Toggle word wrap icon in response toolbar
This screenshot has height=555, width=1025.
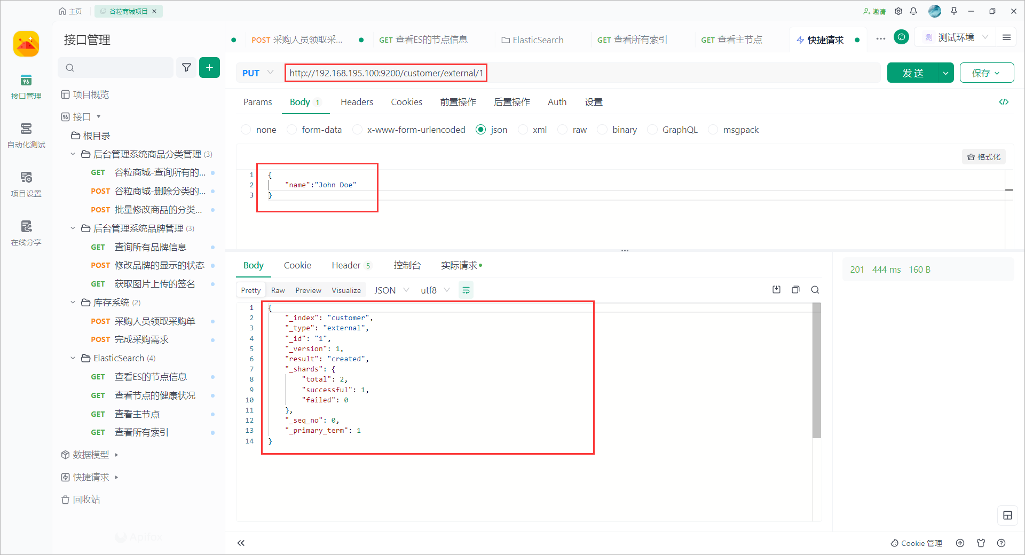(x=466, y=290)
